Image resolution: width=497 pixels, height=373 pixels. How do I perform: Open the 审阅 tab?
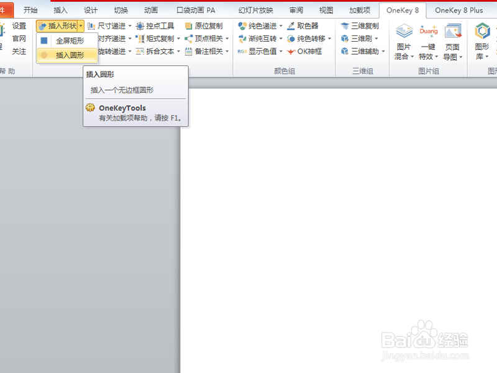296,10
